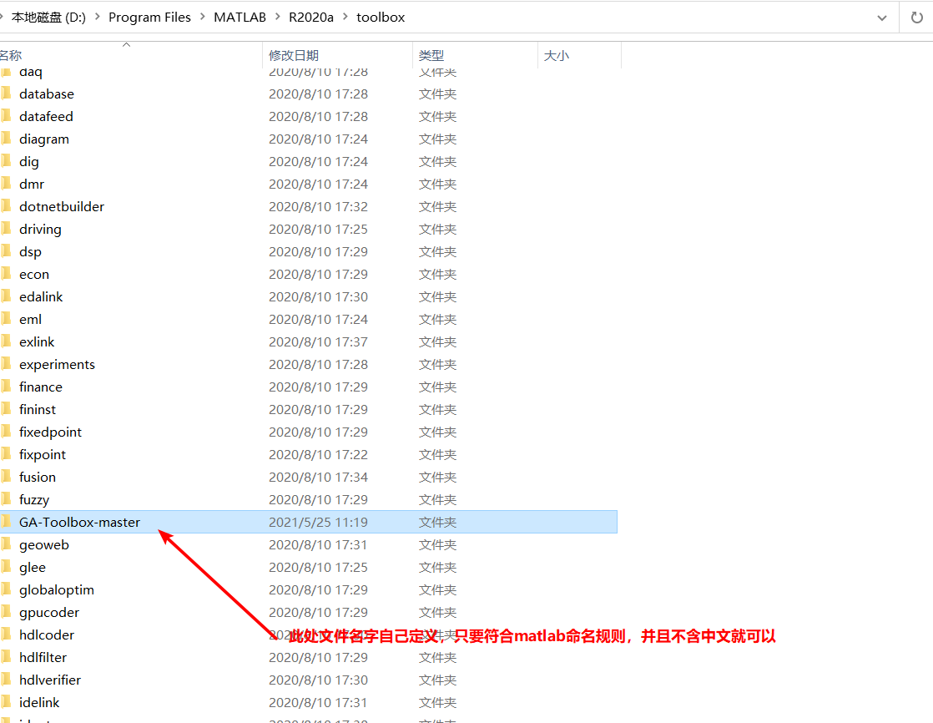
Task: Select the finance folder icon
Action: tap(6, 387)
